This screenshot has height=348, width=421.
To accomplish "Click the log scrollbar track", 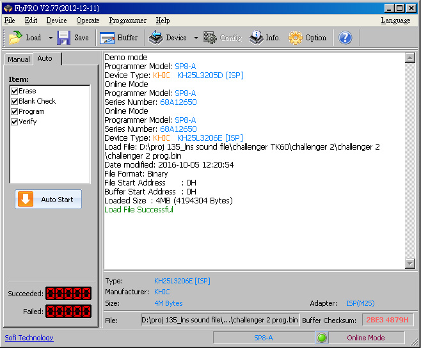I will point(410,161).
